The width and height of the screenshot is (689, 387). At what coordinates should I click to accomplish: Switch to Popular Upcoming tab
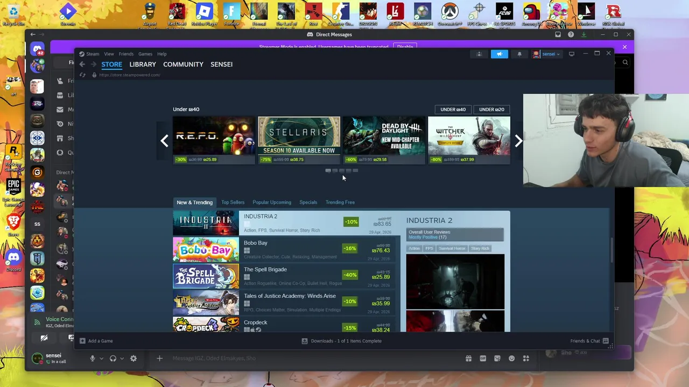pos(272,202)
